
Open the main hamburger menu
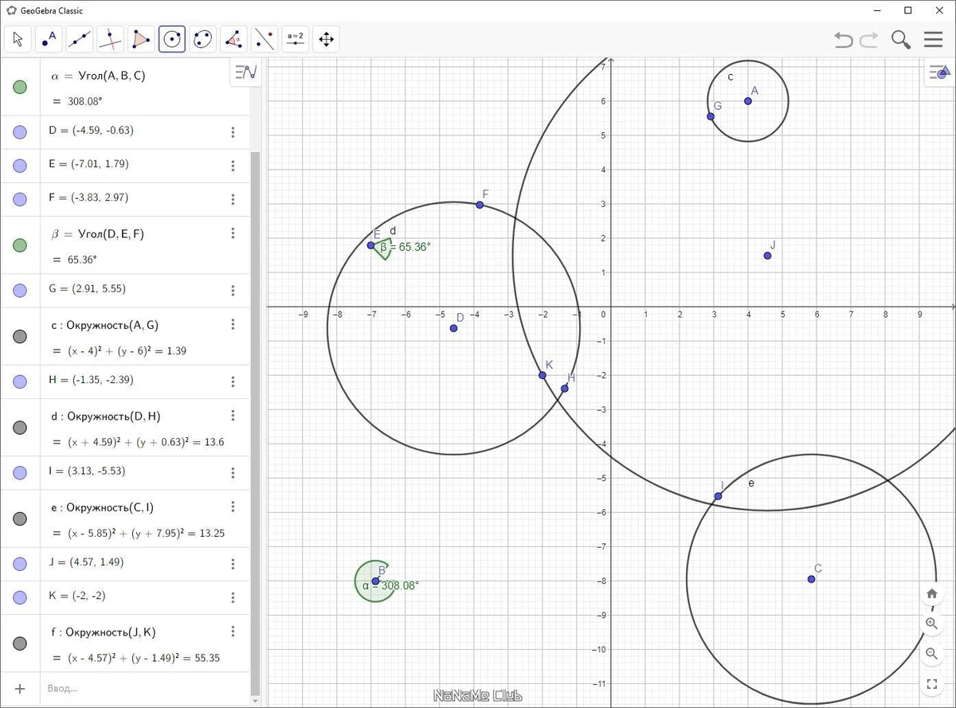pos(934,40)
